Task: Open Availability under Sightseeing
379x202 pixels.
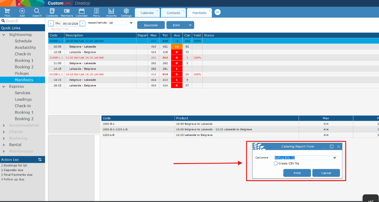Action: [x=25, y=48]
